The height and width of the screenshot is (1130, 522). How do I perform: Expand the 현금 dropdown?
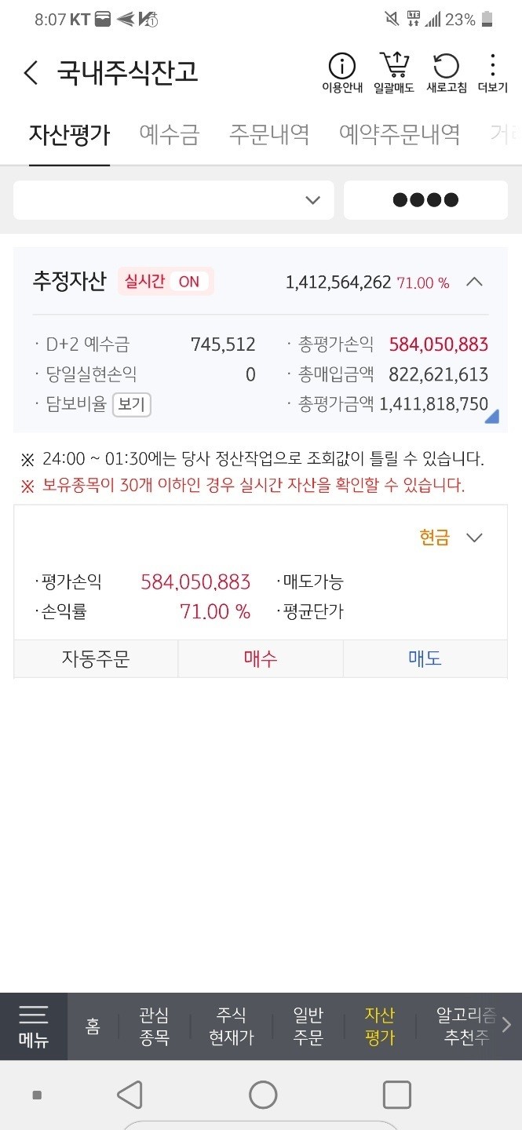coord(451,538)
